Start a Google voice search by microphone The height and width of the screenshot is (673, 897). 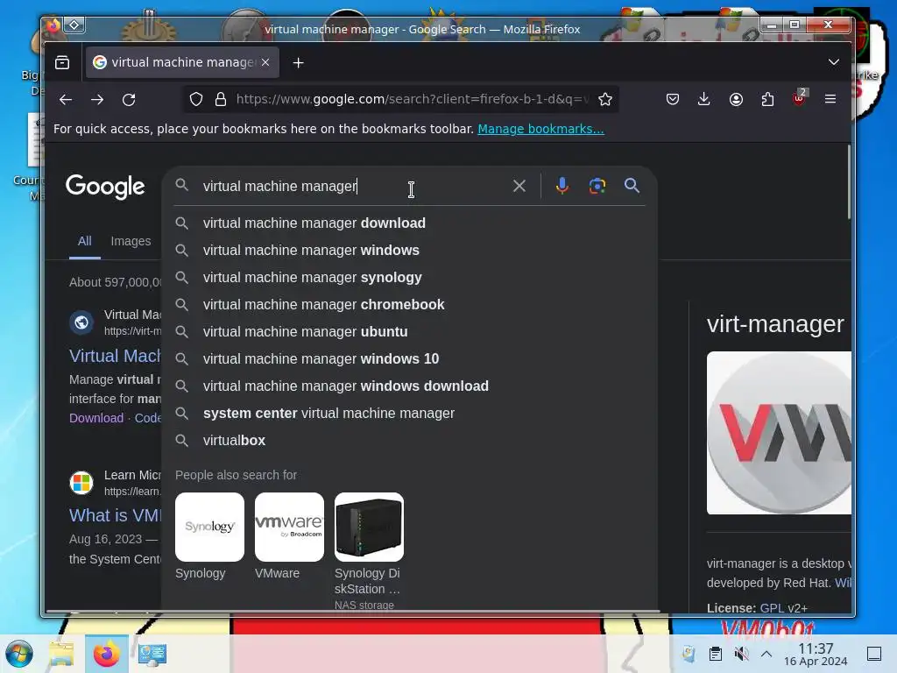[x=562, y=186]
